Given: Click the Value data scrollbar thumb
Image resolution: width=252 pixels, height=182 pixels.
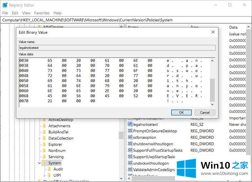Looking at the screenshot, I should tap(212, 90).
